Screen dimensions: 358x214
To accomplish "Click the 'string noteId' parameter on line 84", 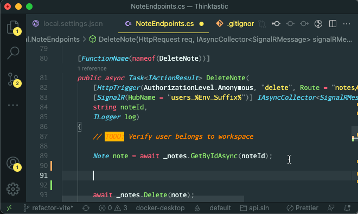I will tap(118, 107).
